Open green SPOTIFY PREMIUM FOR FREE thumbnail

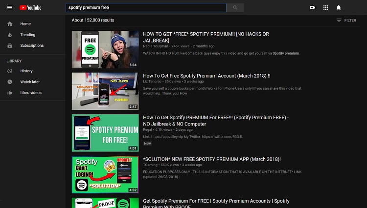[x=105, y=133]
